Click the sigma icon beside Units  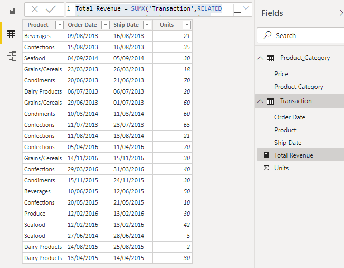click(x=266, y=168)
